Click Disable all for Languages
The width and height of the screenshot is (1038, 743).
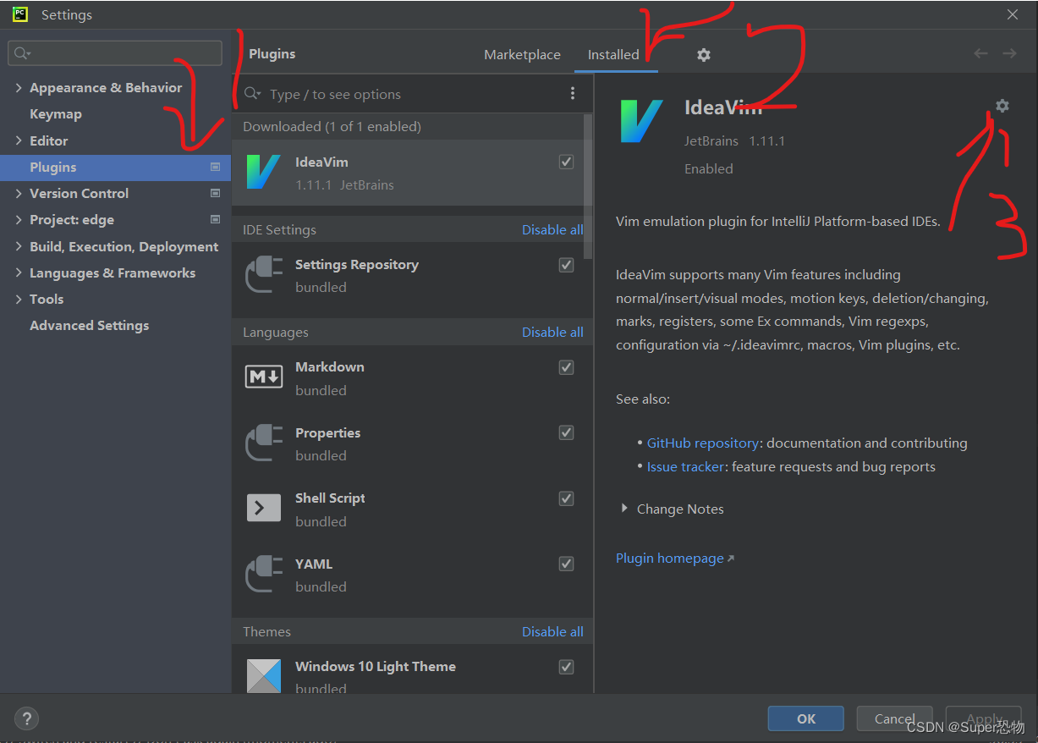pyautogui.click(x=552, y=333)
